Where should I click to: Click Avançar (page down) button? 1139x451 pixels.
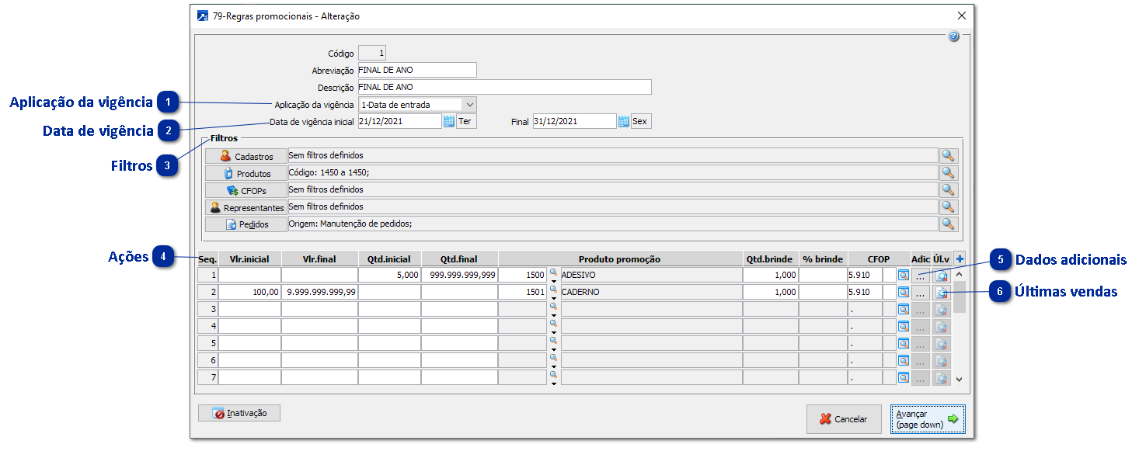tap(927, 419)
